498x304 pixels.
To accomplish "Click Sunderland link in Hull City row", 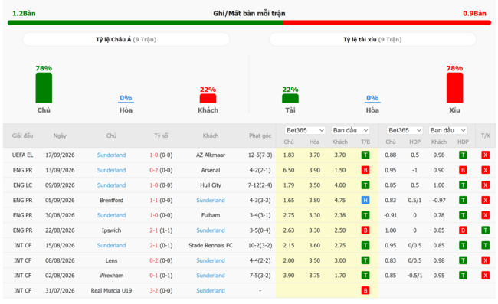I will [x=111, y=185].
